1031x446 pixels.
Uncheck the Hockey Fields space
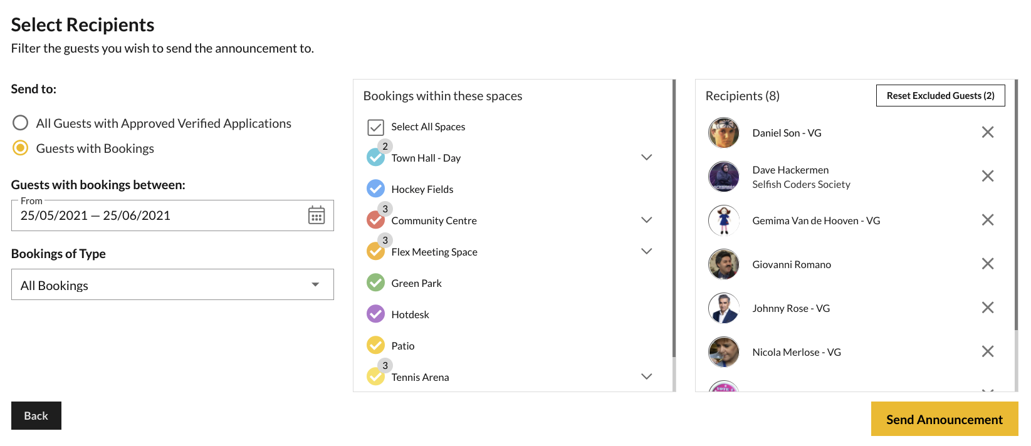pos(375,189)
